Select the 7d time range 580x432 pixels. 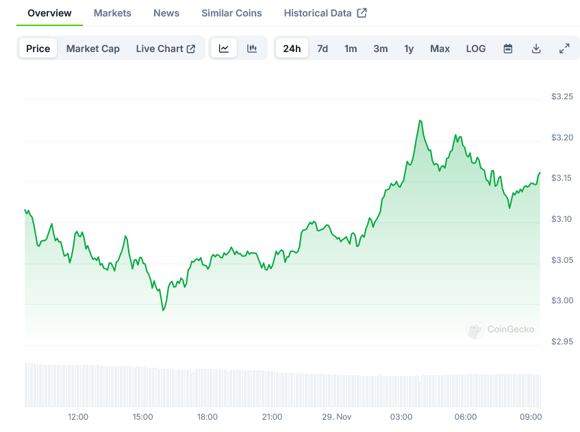click(323, 49)
